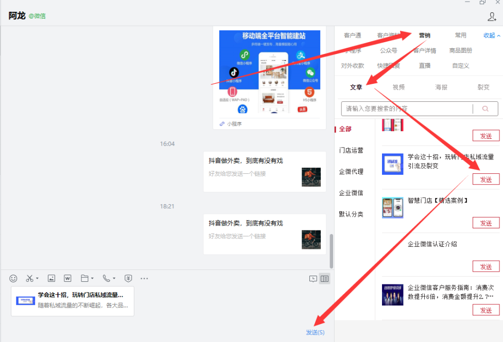Viewport: 503px width, 342px height.
Task: Select the 海报 content tab
Action: click(441, 87)
